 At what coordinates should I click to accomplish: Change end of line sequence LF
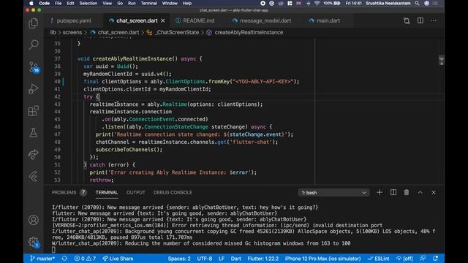pyautogui.click(x=221, y=259)
